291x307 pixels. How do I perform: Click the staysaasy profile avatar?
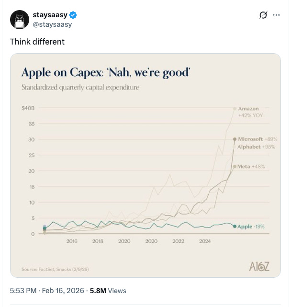[20, 19]
